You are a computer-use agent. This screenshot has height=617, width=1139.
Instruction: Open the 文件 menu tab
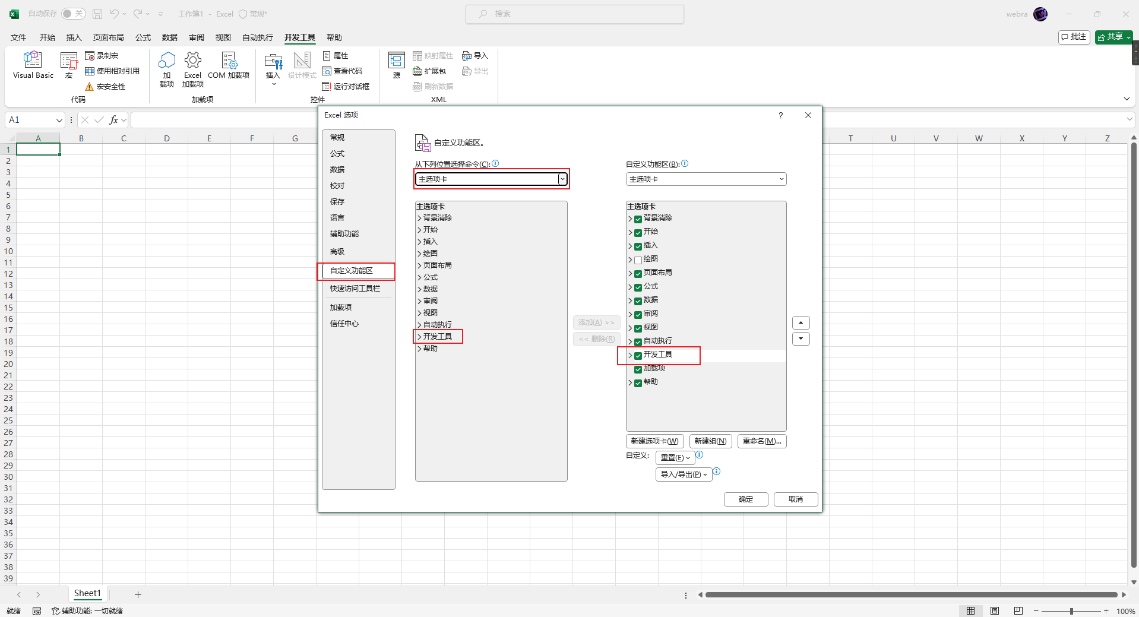point(18,37)
